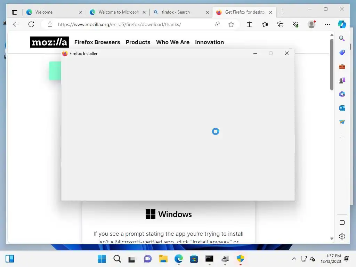Open Windows Start menu
Viewport: 356px width, 267px height.
(x=102, y=259)
